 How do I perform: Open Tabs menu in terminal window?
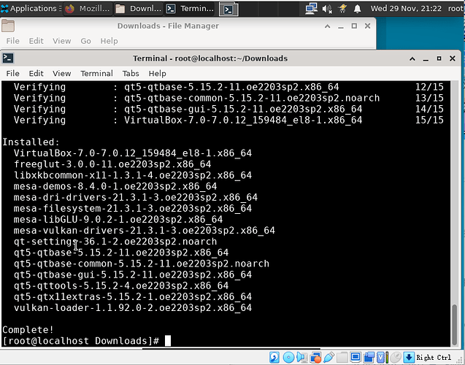click(x=131, y=74)
